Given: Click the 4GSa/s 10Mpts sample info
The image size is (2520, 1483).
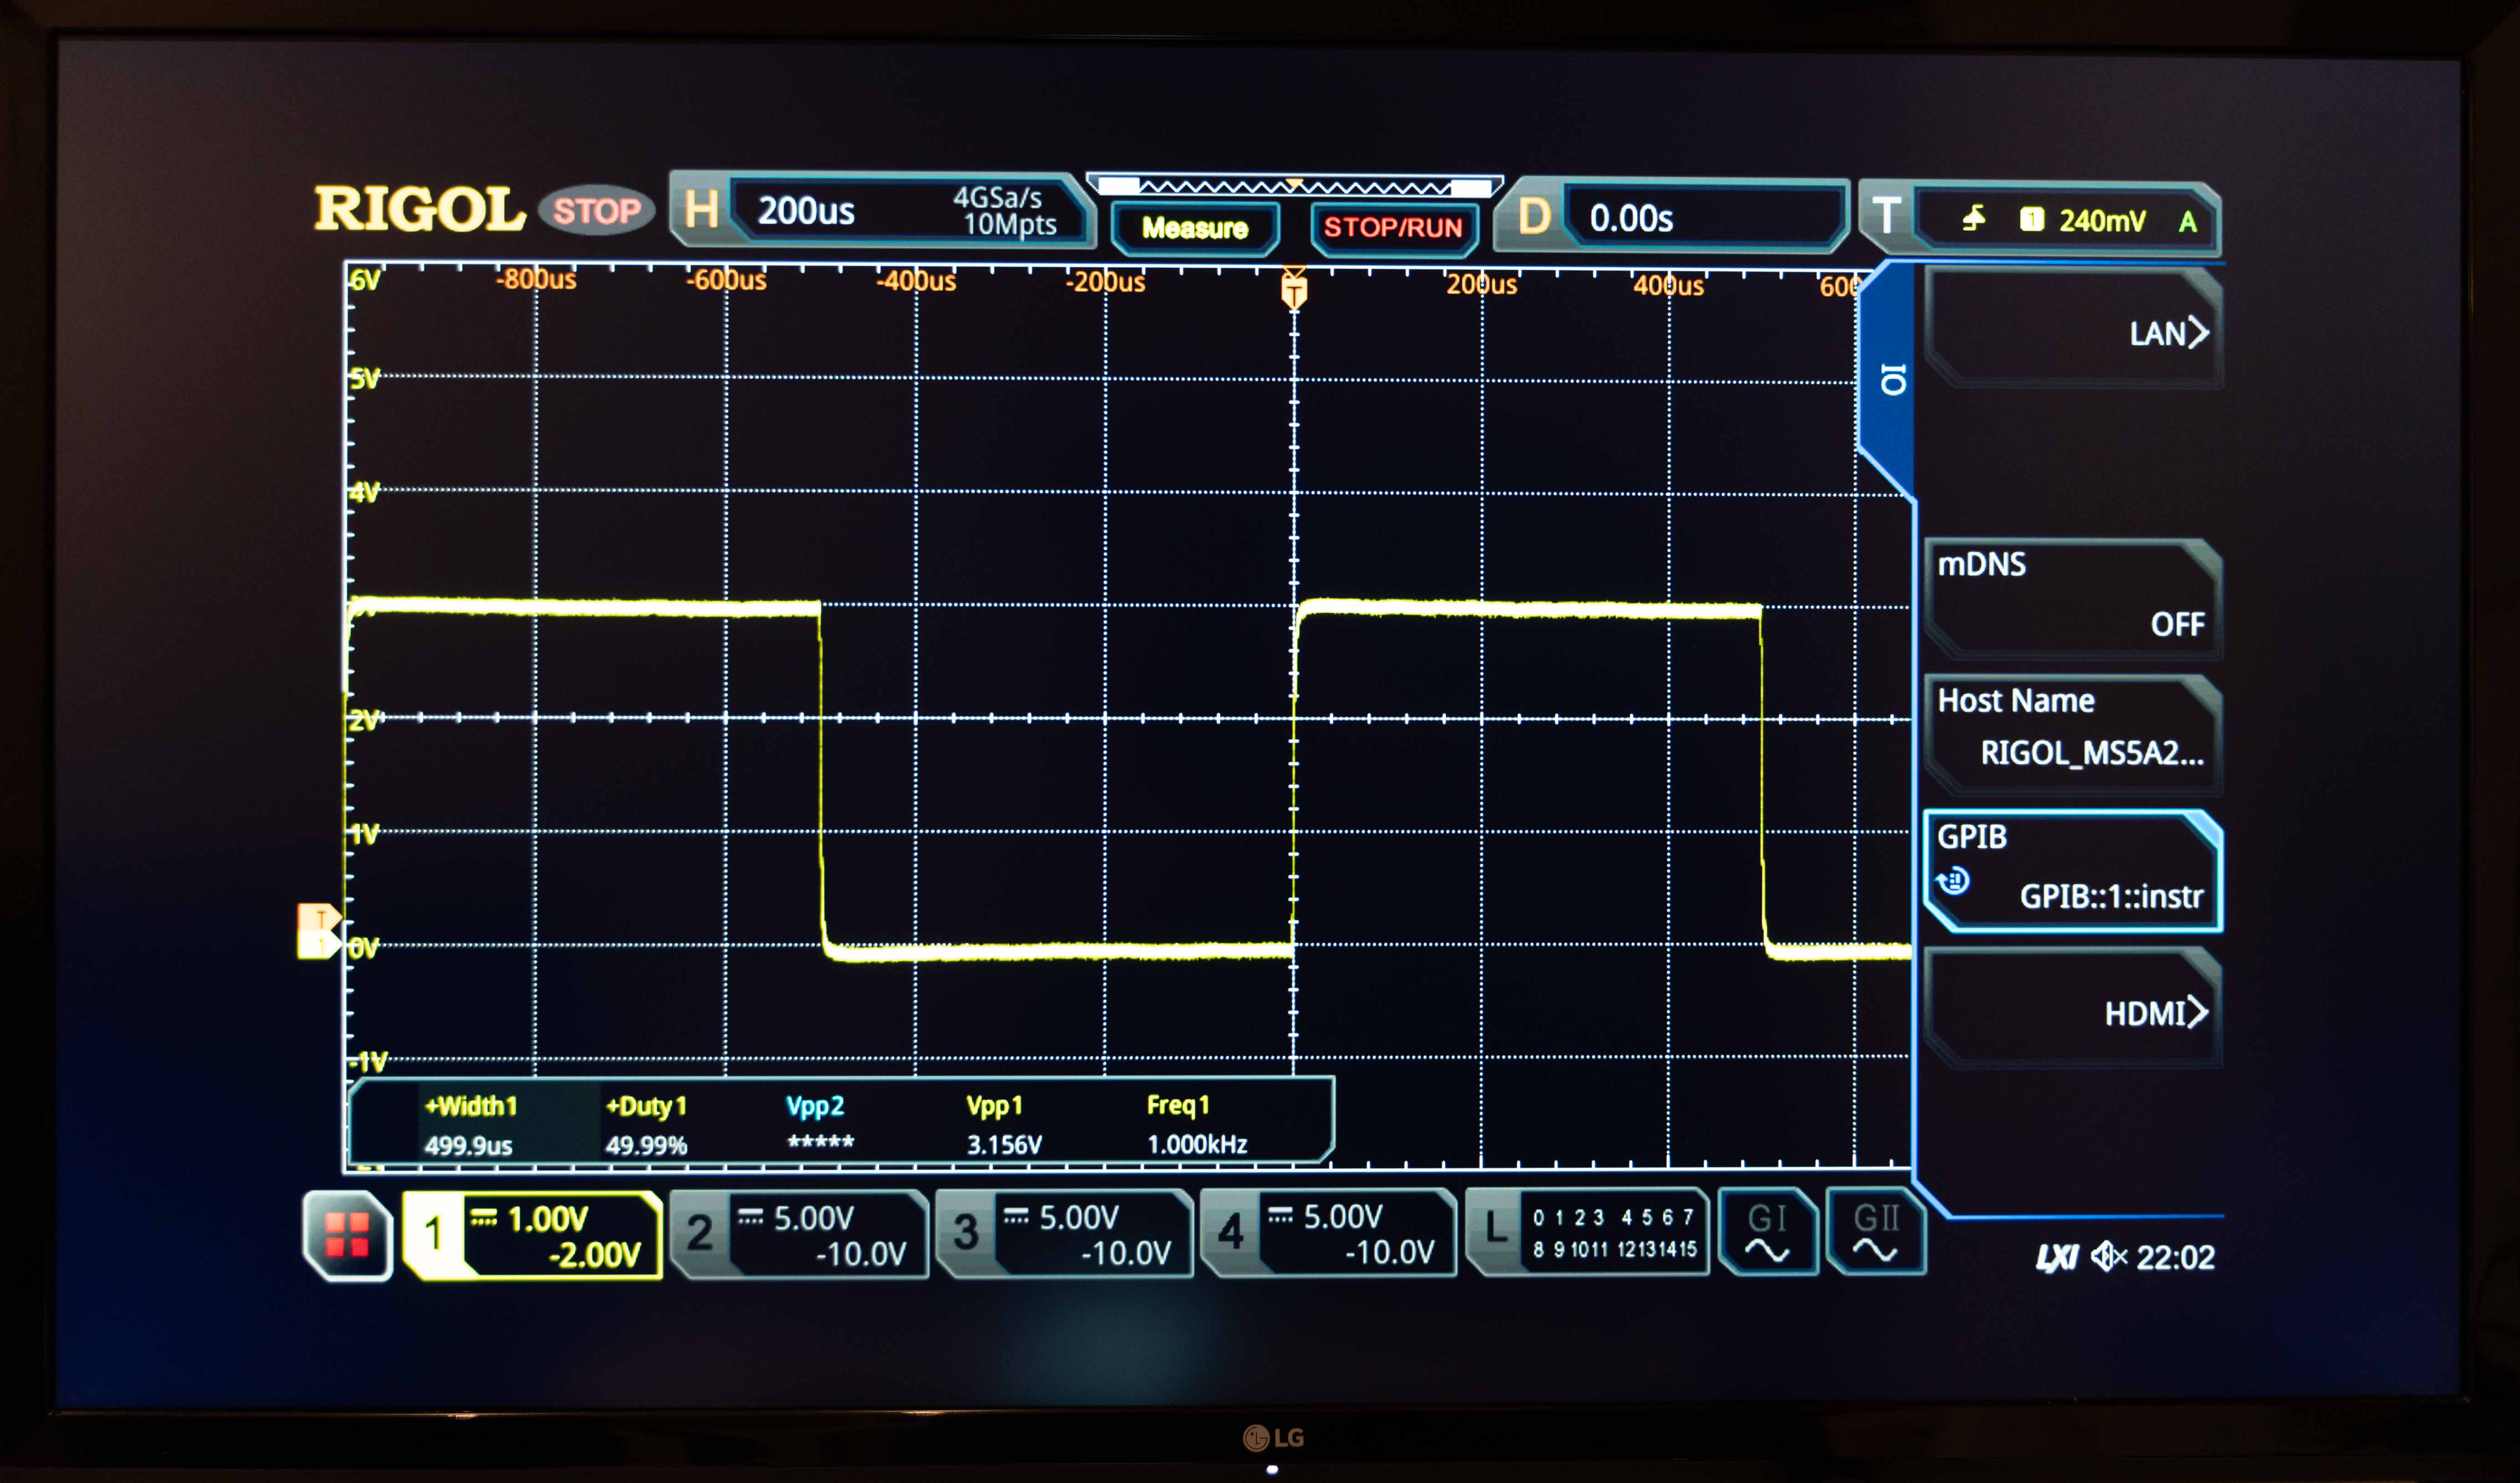Looking at the screenshot, I should pyautogui.click(x=1004, y=211).
